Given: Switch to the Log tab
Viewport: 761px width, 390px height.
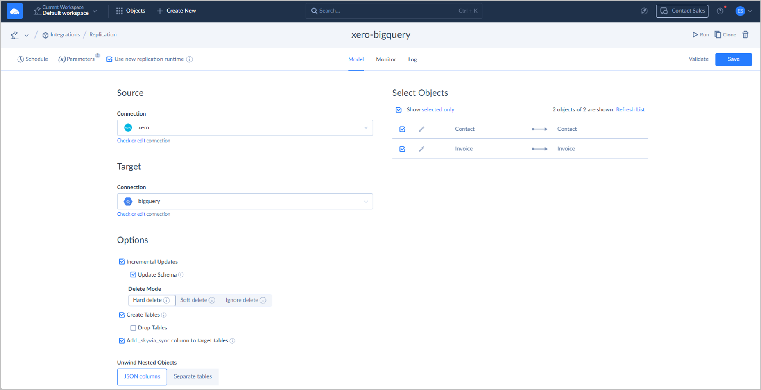Looking at the screenshot, I should point(412,59).
